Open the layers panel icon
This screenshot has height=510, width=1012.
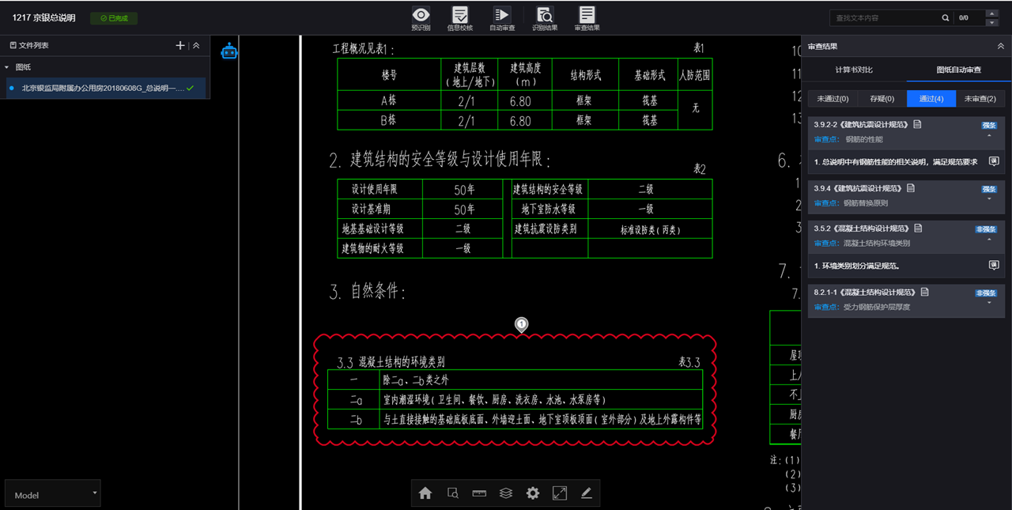point(505,493)
